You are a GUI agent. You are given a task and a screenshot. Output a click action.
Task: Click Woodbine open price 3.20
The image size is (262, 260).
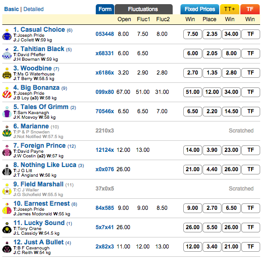point(123,73)
